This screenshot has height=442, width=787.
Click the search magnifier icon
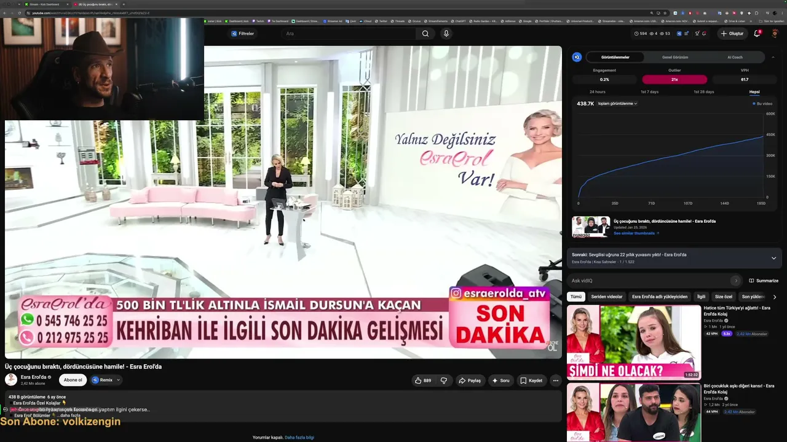point(425,34)
